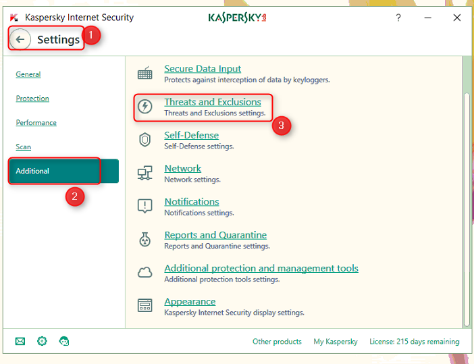Go to the Performance section
474x364 pixels.
point(36,123)
